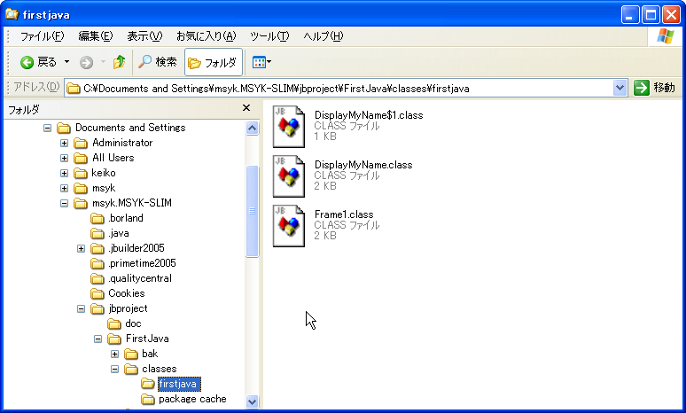
Task: Open the address bar dropdown arrow
Action: 620,88
